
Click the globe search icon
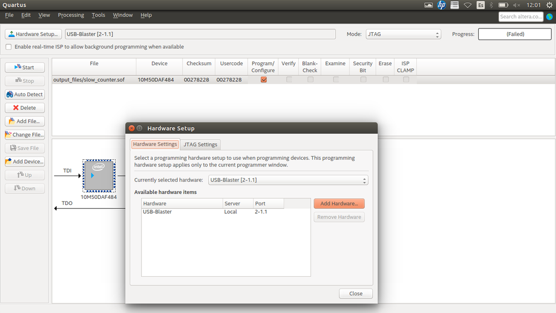(x=549, y=17)
